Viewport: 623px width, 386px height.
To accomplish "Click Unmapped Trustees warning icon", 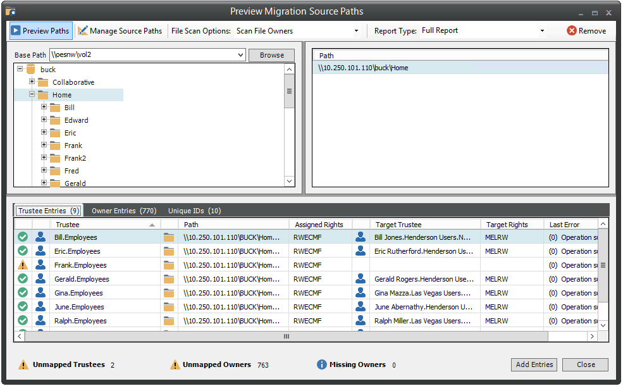I will pos(23,364).
